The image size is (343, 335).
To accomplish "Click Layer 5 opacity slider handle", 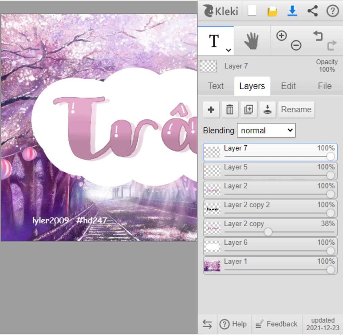I will click(x=330, y=176).
